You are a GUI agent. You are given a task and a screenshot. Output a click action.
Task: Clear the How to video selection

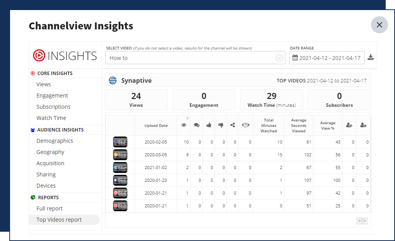(279, 58)
